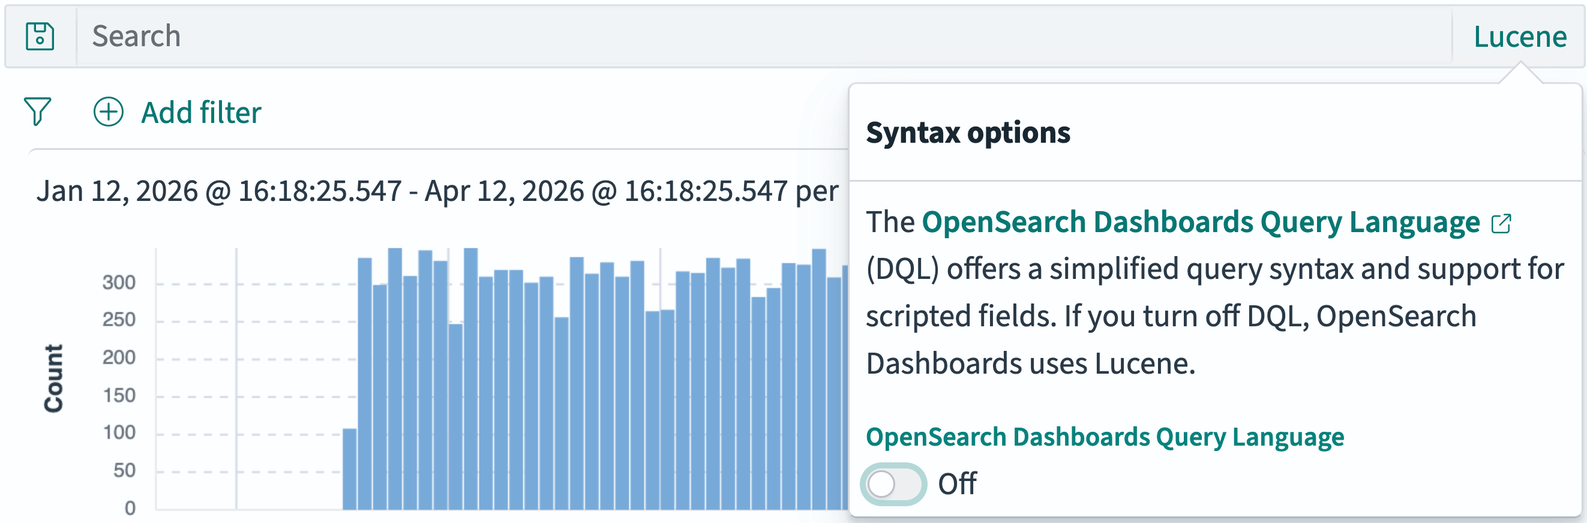Click the plus circle add-filter icon
This screenshot has height=523, width=1587.
(x=109, y=112)
